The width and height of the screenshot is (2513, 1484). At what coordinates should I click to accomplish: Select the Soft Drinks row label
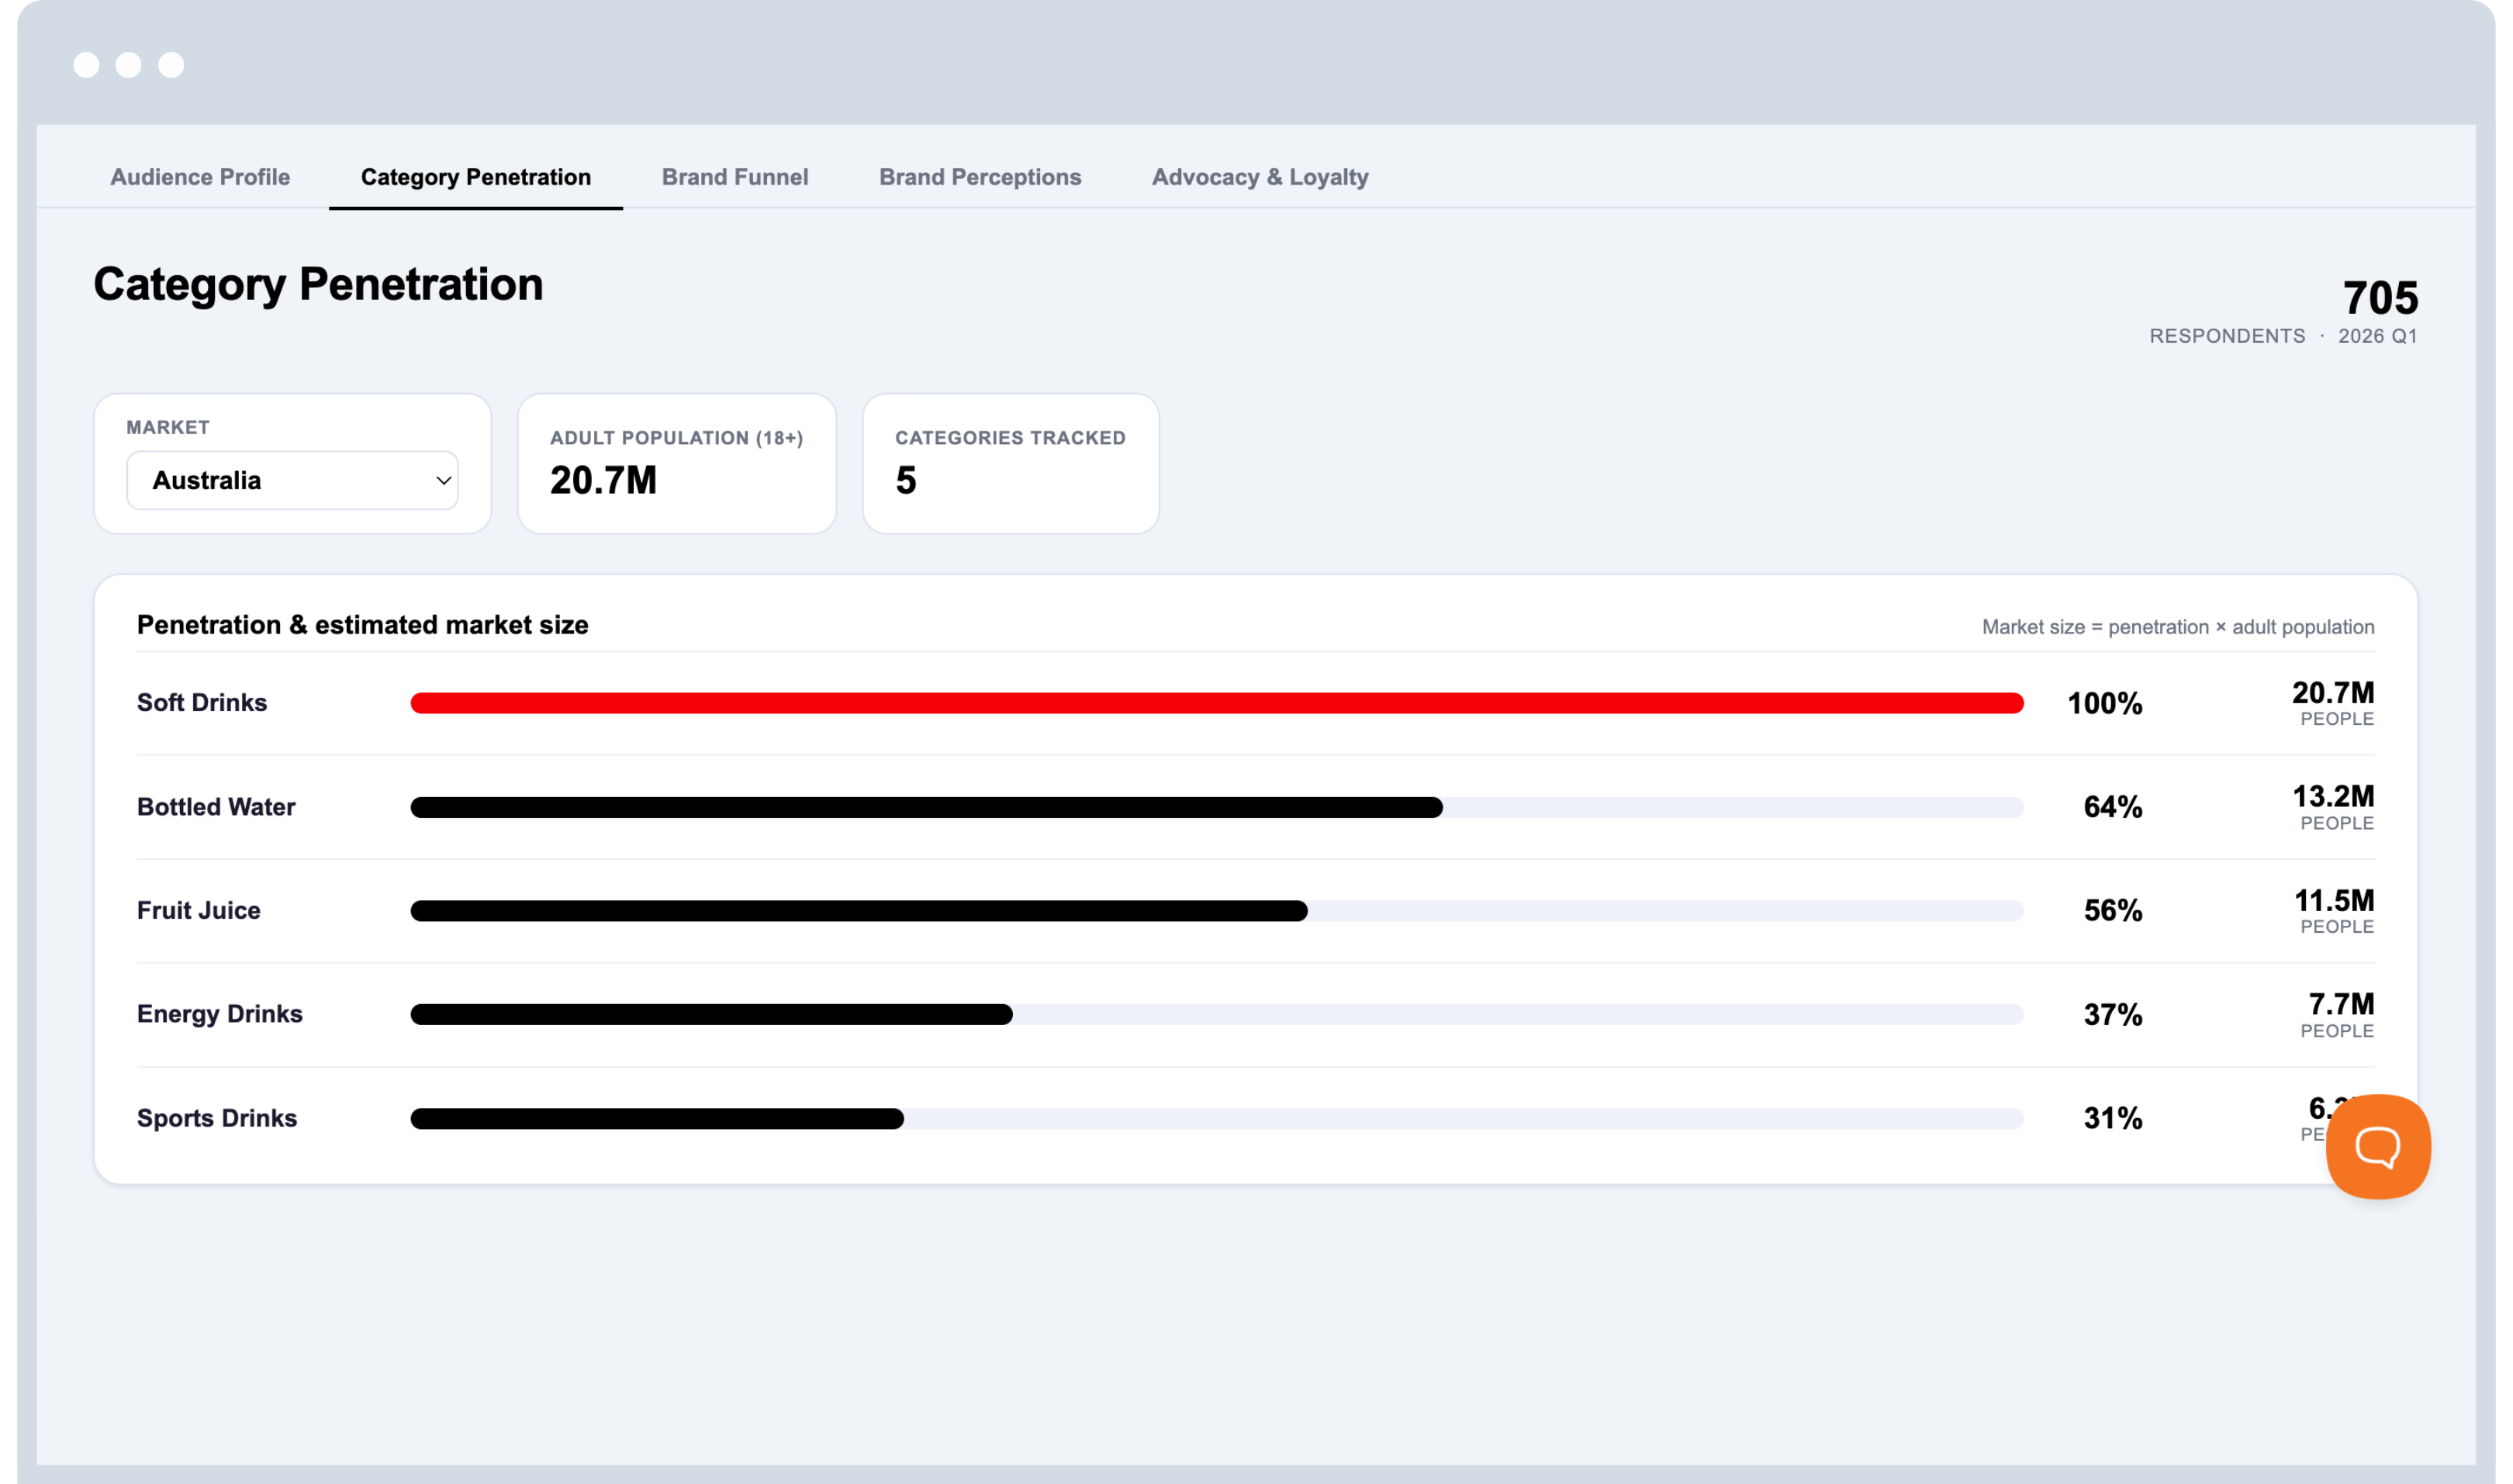tap(202, 702)
